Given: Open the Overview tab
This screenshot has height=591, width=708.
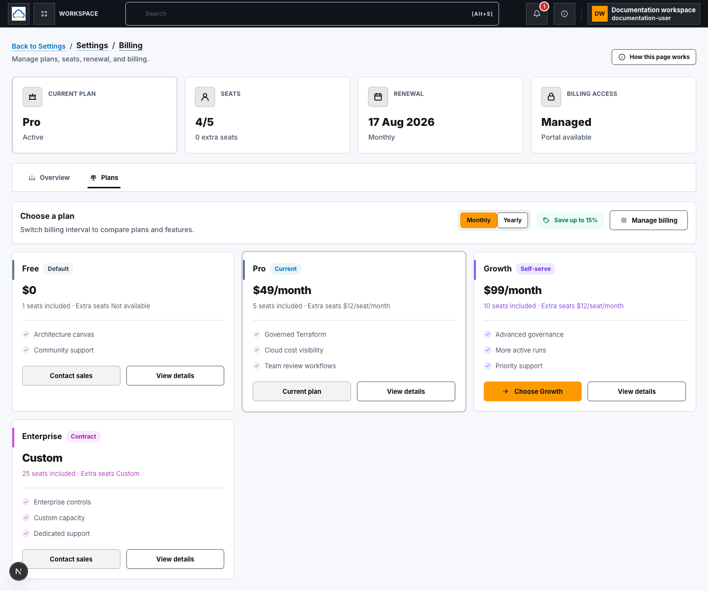Looking at the screenshot, I should tap(49, 177).
